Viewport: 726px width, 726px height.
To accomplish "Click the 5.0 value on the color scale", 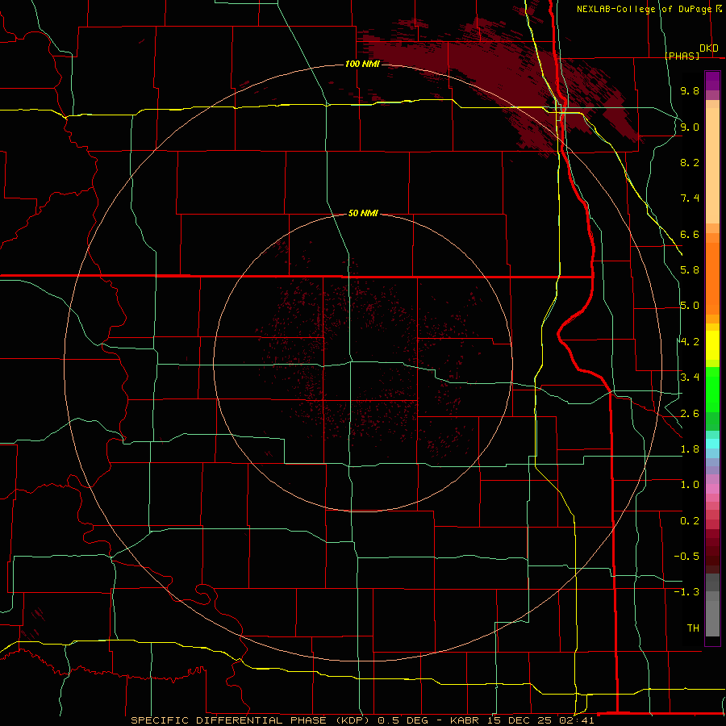I will pos(690,306).
